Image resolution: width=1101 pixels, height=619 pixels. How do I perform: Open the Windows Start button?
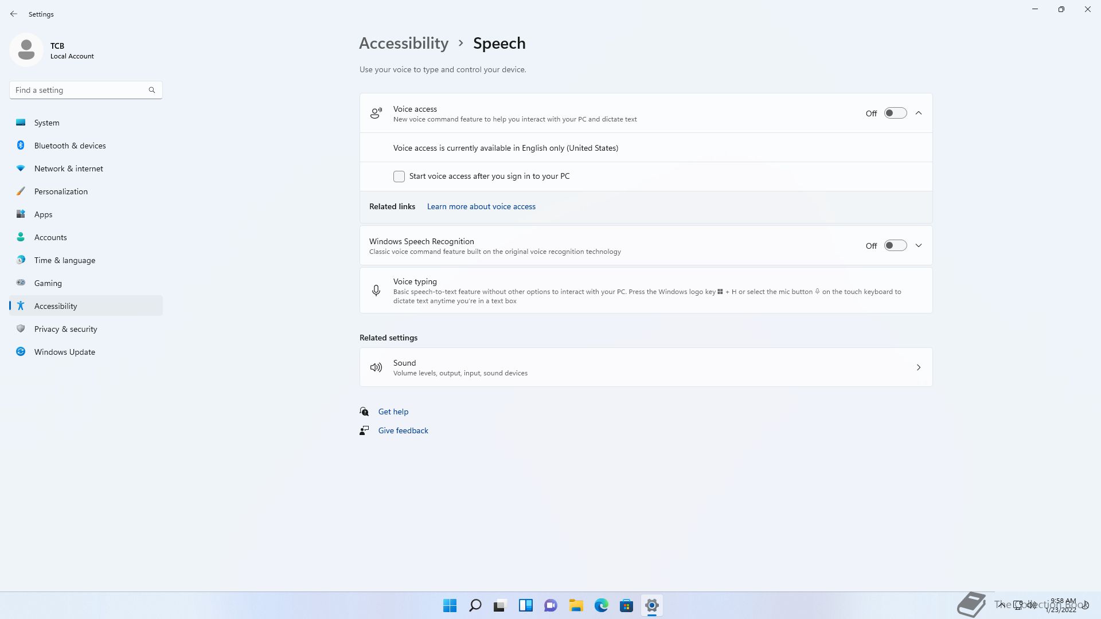click(450, 605)
